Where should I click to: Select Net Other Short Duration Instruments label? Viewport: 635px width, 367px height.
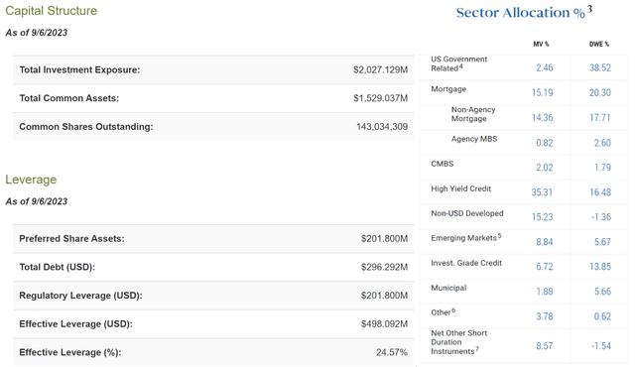pyautogui.click(x=458, y=342)
